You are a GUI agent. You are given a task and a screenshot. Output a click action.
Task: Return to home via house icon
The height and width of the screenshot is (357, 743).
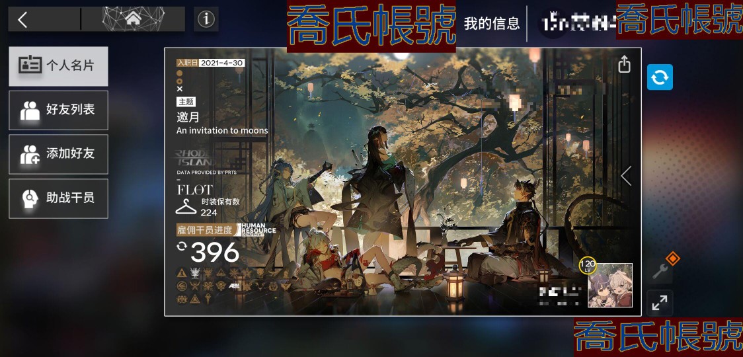click(x=133, y=19)
